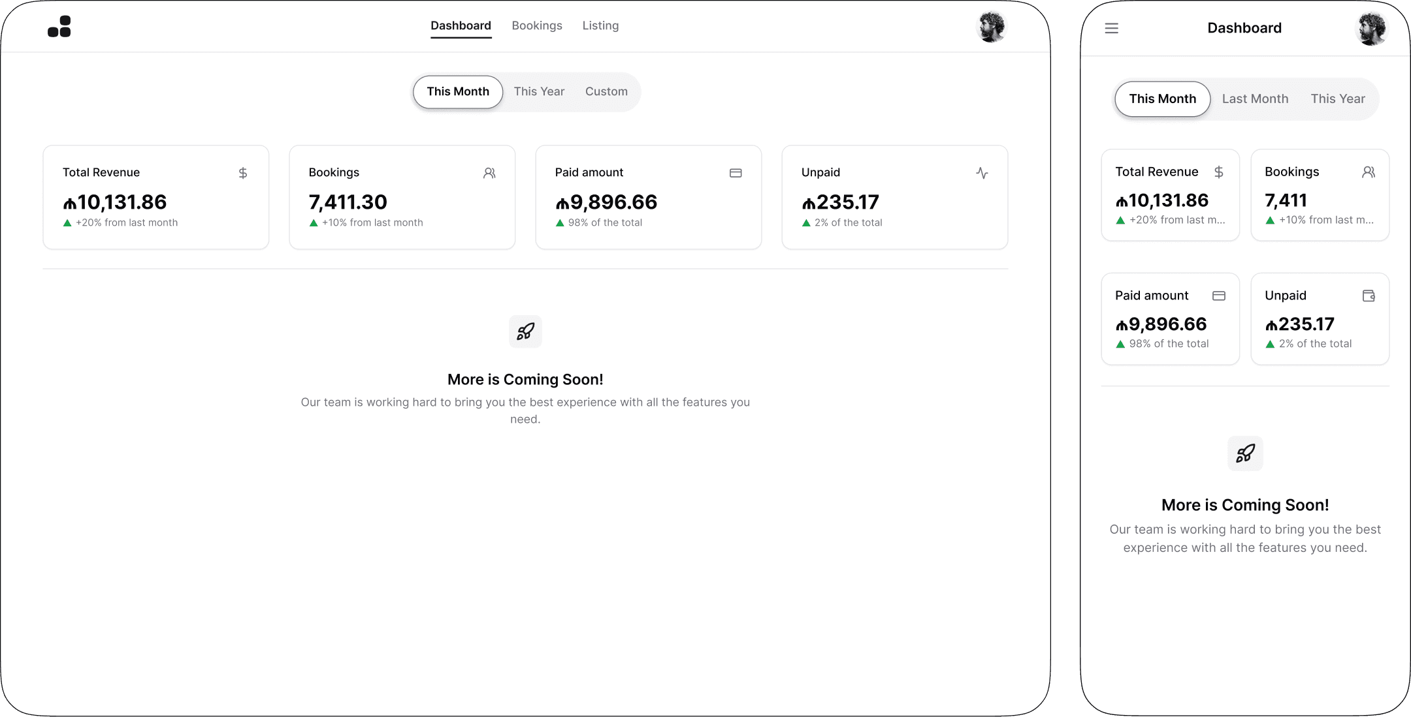This screenshot has width=1411, height=717.
Task: Switch to Last Month on mobile filter
Action: pyautogui.click(x=1254, y=99)
